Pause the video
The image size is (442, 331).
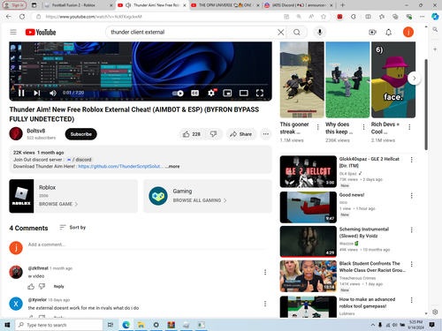tap(21, 93)
